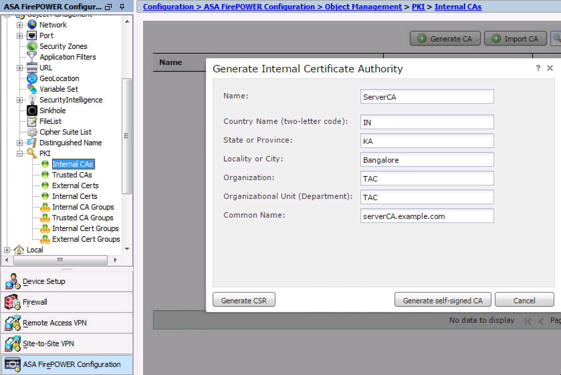This screenshot has height=375, width=561.
Task: Click the SecurityIntelligence lightbulb icon
Action: pos(32,100)
